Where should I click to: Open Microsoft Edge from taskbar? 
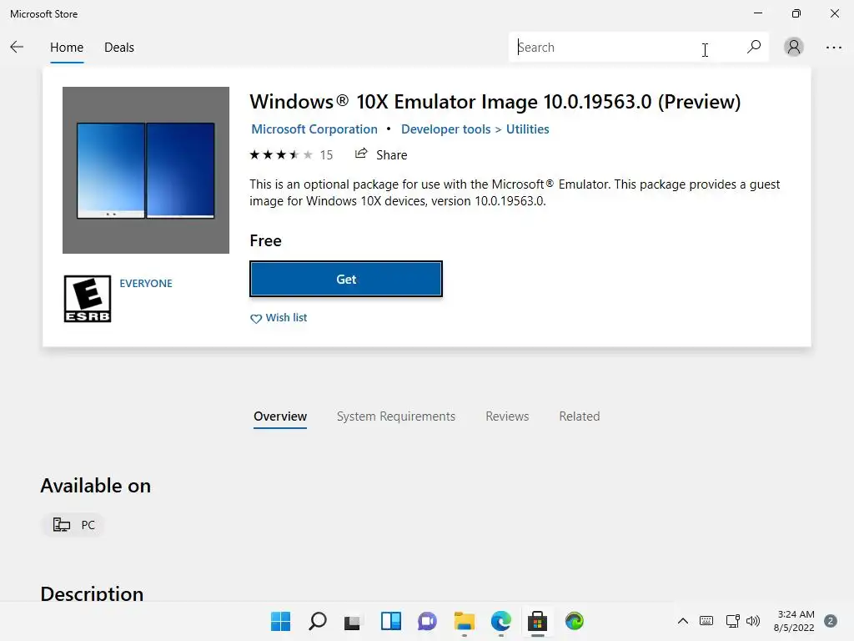click(x=500, y=621)
